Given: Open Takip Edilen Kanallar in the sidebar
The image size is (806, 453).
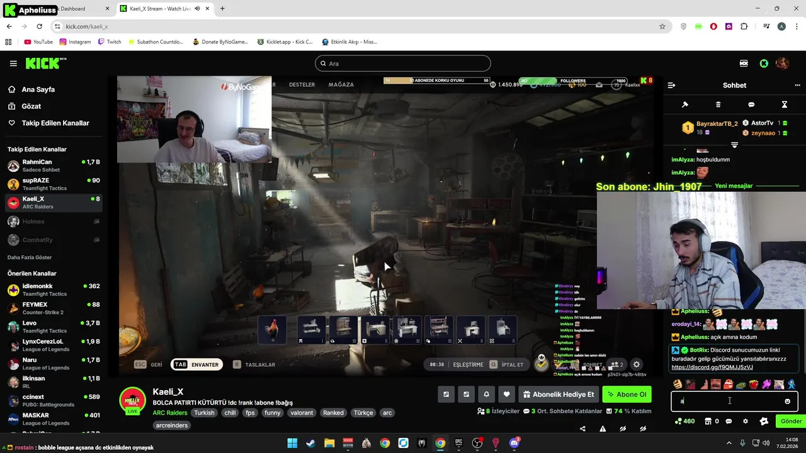Looking at the screenshot, I should pos(48,123).
